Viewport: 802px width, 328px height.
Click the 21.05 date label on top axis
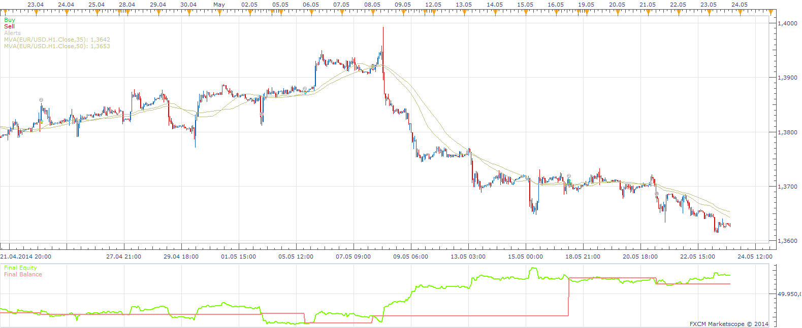pos(648,5)
